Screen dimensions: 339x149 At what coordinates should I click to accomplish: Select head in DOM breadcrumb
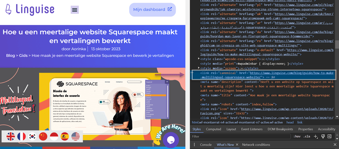tap(290, 122)
